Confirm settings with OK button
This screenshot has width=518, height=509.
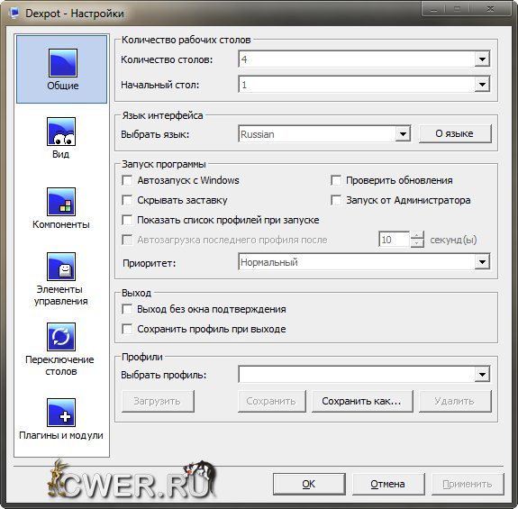[309, 484]
